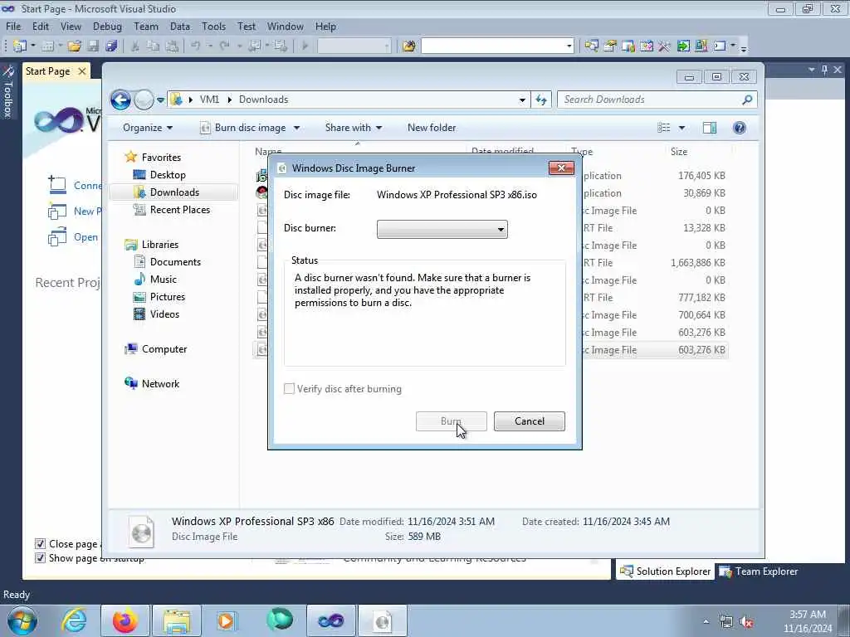Click the Size column header
Viewport: 850px width, 637px height.
(679, 152)
